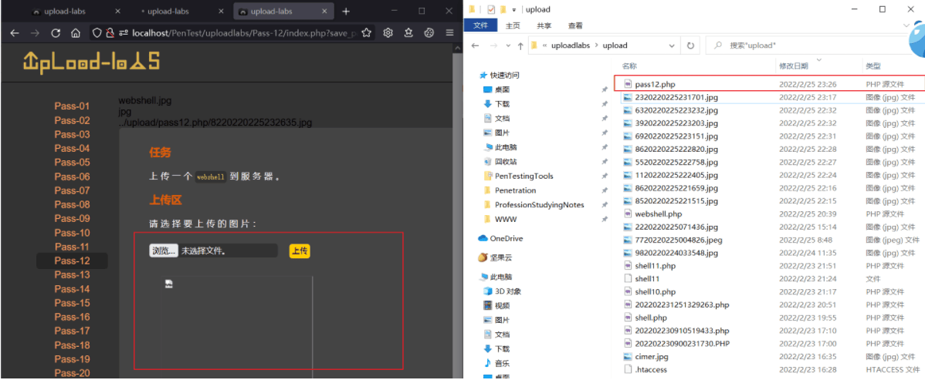Viewport: 925px width, 380px height.
Task: Expand Explorer address path dropdown
Action: tap(672, 45)
